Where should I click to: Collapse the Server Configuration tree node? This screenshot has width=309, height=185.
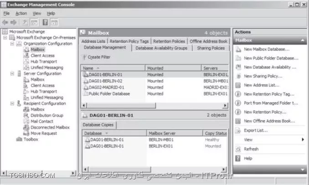click(x=12, y=73)
